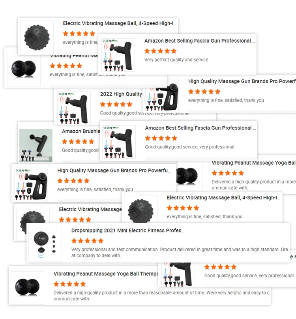296x319 pixels.
Task: Open the Fascia Gun title above the "Good quality,good service" review
Action: coord(200,128)
